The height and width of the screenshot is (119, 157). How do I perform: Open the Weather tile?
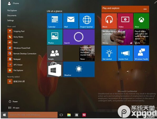pos(79,69)
